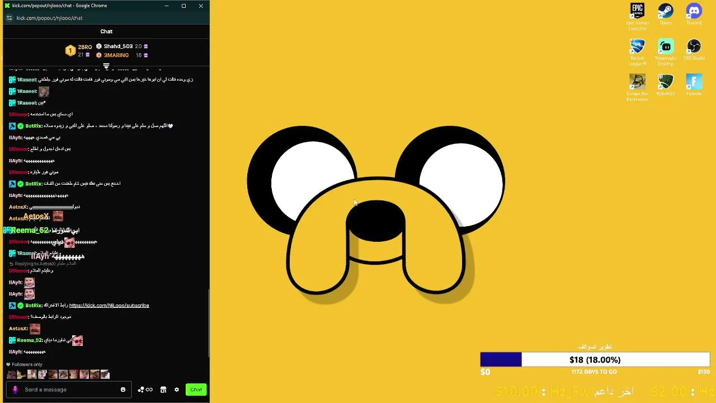
Task: Send message with green Chat button
Action: (196, 390)
